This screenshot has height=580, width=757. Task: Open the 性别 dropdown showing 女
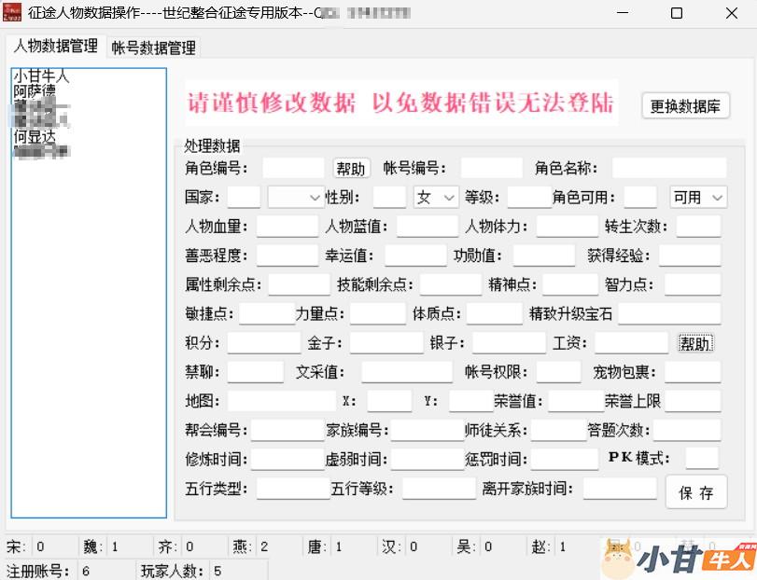[436, 197]
